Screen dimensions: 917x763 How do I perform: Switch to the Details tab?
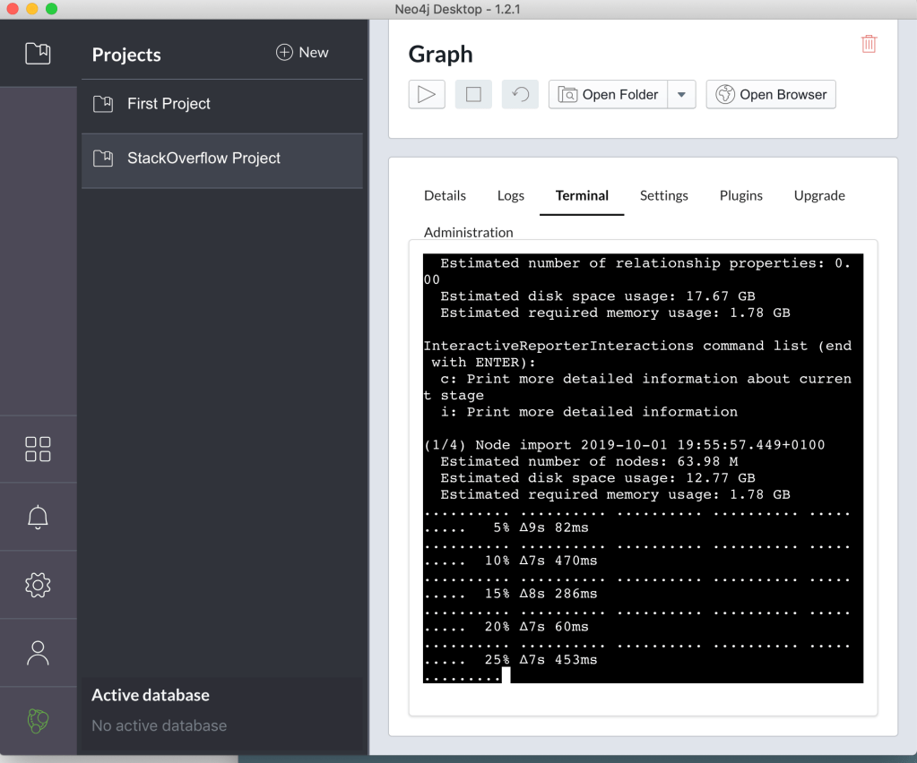(x=445, y=195)
